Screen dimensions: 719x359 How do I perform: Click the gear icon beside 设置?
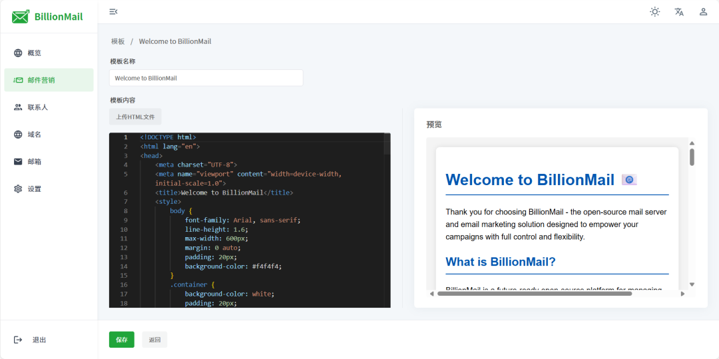(x=18, y=189)
